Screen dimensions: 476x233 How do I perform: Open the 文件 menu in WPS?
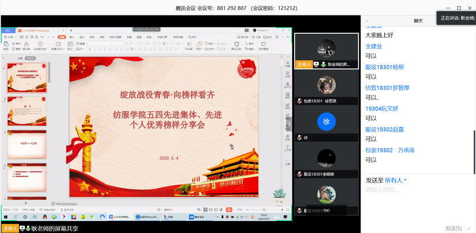point(10,37)
